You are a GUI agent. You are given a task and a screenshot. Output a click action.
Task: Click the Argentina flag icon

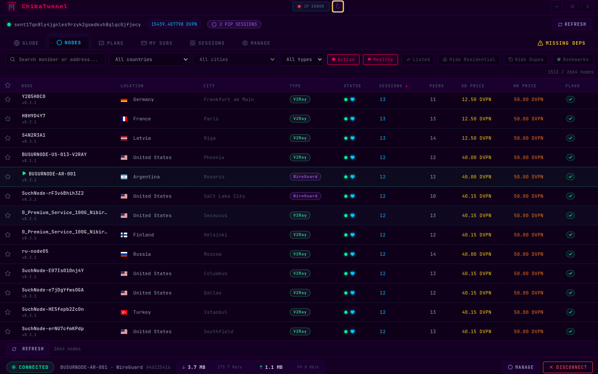(124, 177)
